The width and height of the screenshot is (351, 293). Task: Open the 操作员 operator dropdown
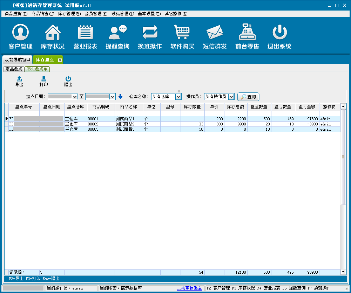(x=231, y=97)
